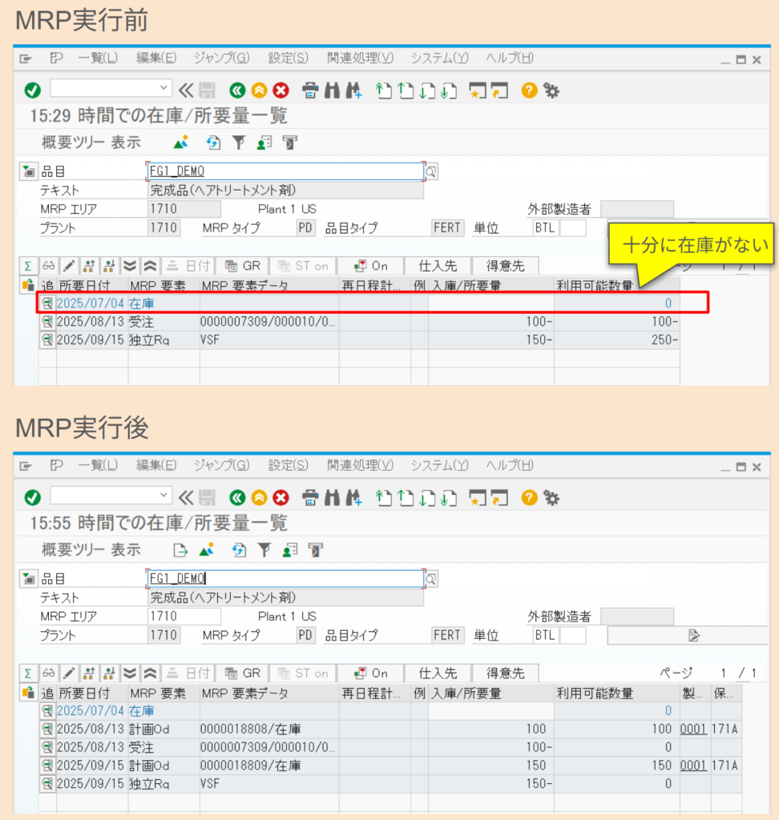Click the Help question mark icon in upper window
This screenshot has width=779, height=820.
click(529, 90)
